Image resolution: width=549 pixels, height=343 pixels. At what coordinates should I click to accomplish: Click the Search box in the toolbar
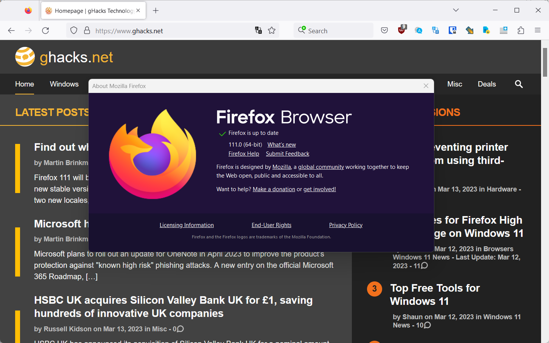point(333,31)
